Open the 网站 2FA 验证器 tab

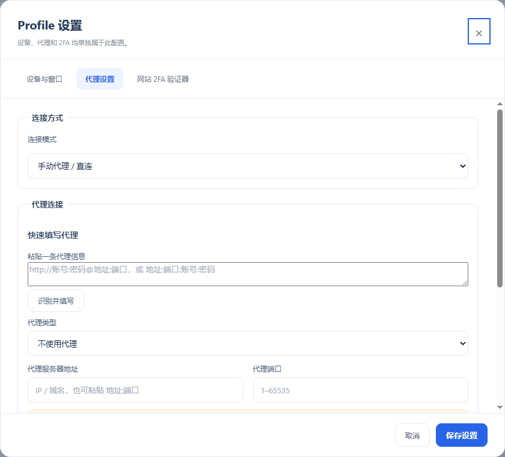(x=163, y=79)
